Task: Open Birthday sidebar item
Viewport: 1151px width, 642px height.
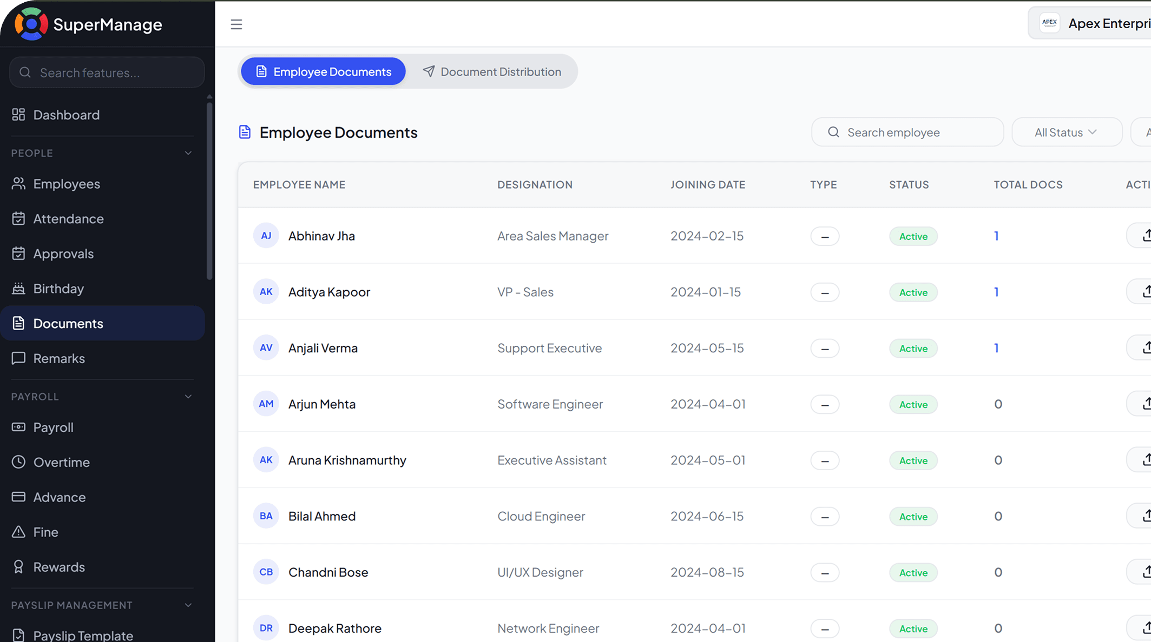Action: coord(102,289)
